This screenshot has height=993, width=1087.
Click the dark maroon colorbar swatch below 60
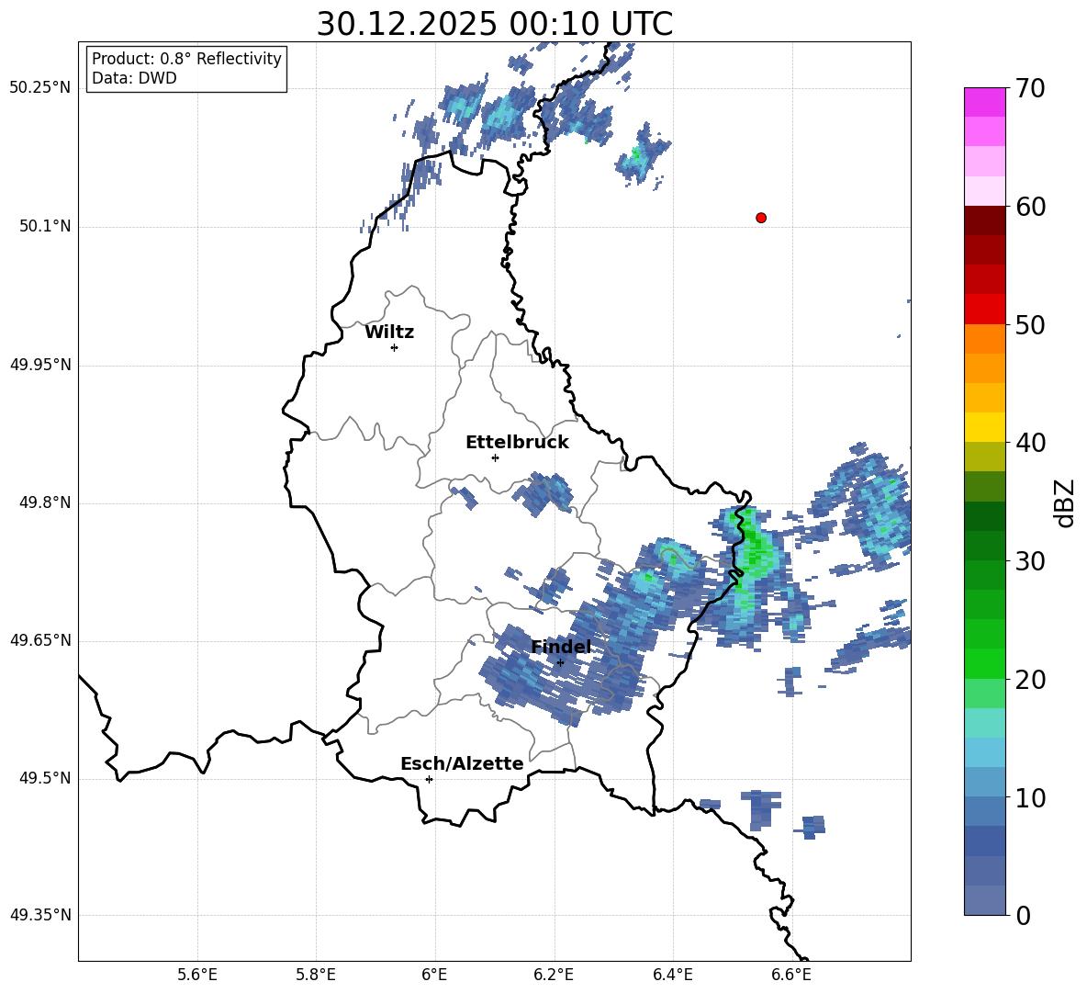click(x=984, y=221)
